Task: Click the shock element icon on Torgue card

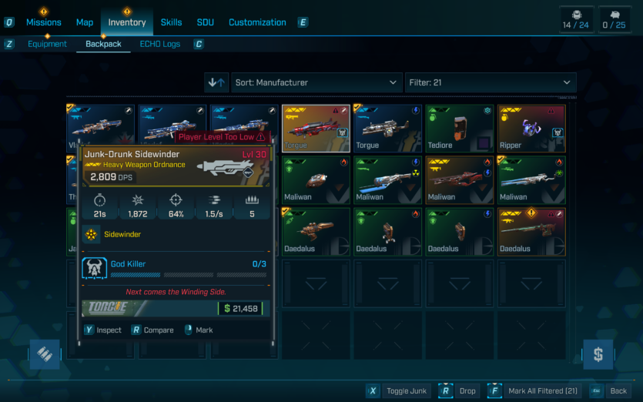Action: tap(415, 110)
